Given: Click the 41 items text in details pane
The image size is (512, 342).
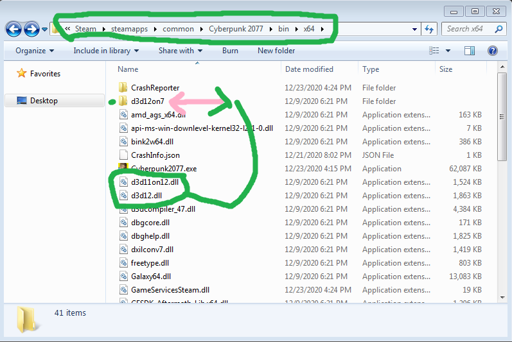Looking at the screenshot, I should 70,312.
